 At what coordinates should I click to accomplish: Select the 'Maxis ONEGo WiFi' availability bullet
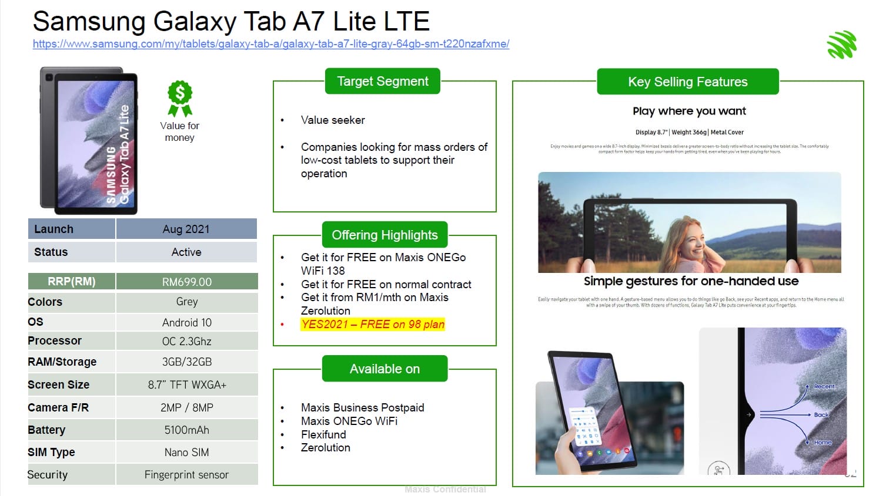(349, 421)
